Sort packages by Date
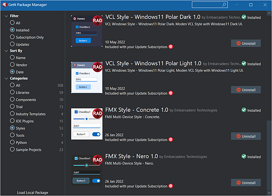The height and width of the screenshot is (196, 272). tap(12, 72)
